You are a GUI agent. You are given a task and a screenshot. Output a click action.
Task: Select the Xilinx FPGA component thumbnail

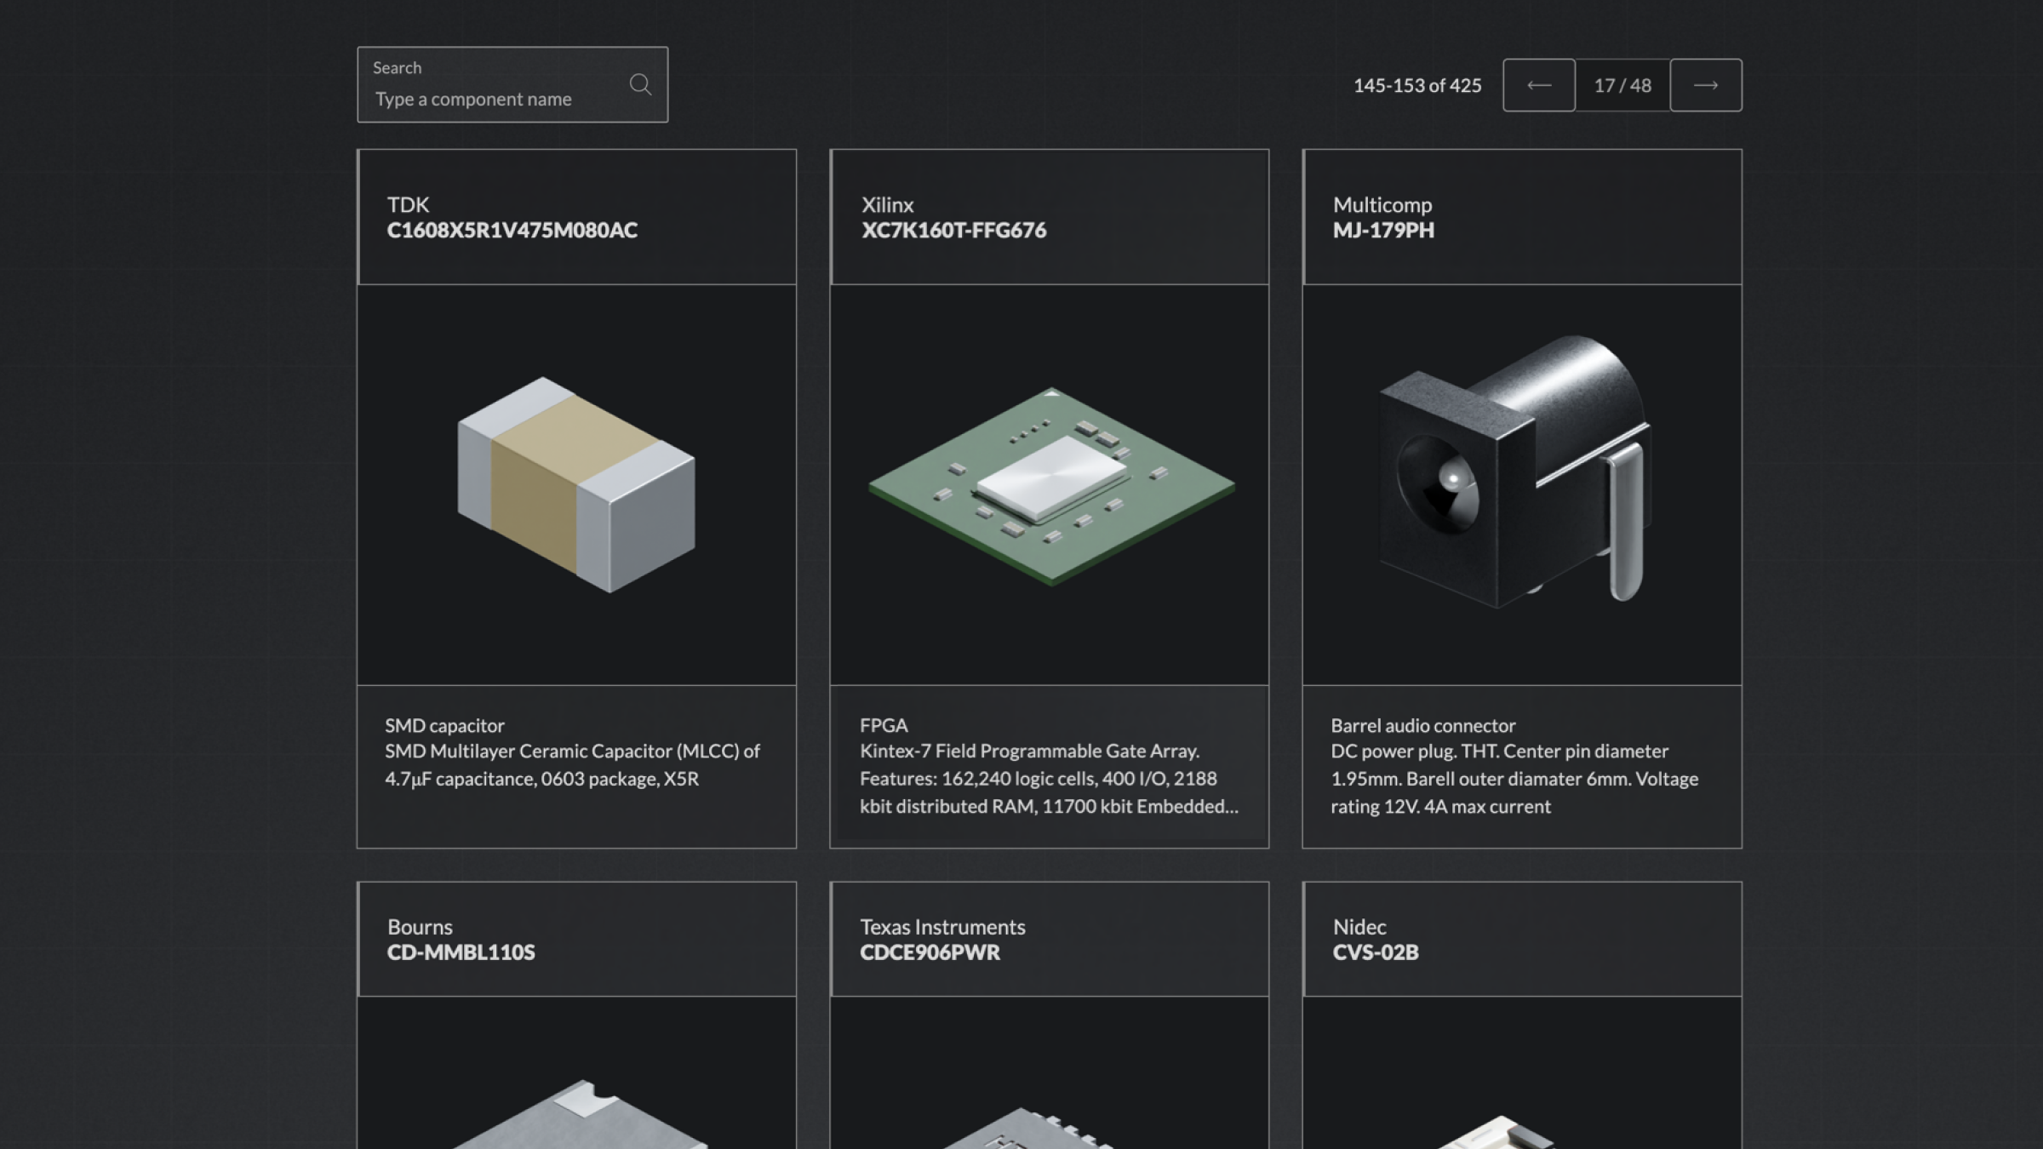[x=1048, y=485]
